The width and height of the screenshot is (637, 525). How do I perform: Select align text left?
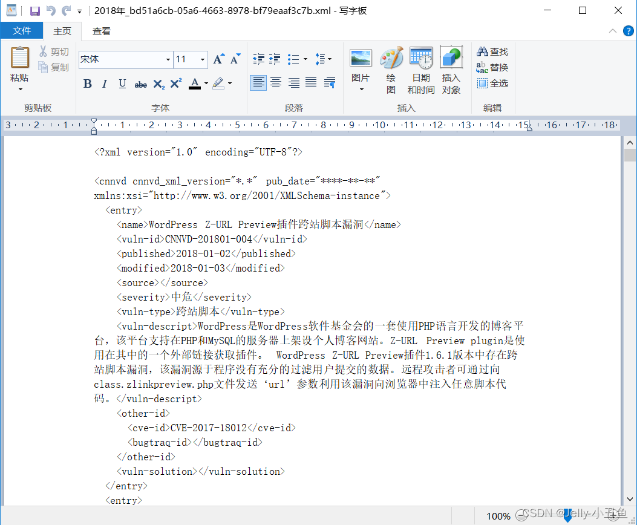pos(258,83)
